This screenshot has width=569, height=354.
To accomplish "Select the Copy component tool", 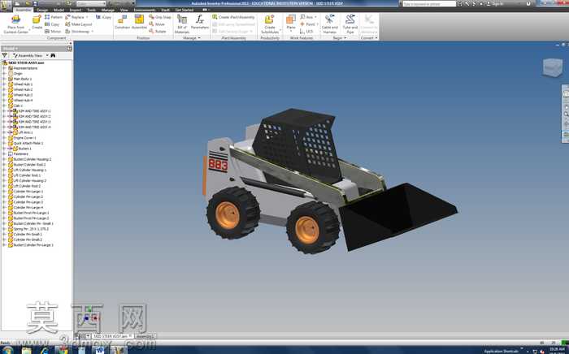I will click(52, 24).
